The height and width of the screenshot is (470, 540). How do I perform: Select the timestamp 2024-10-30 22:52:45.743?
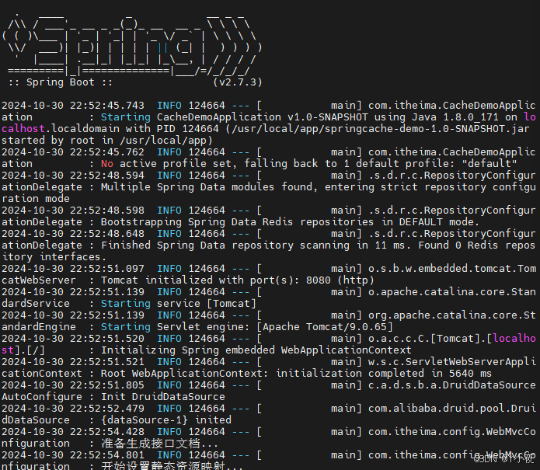coord(73,106)
